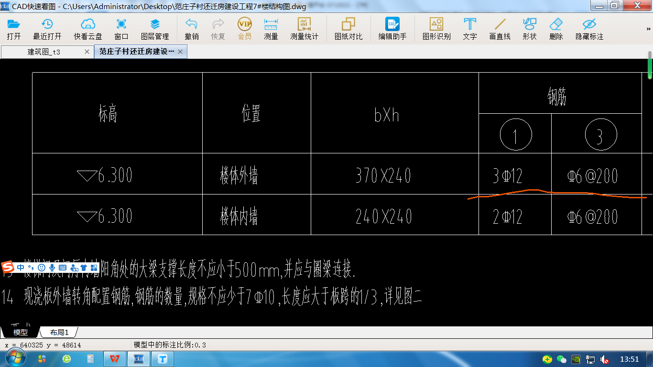653x367 pixels.
Task: Toggle Sogou punctuation mode
Action: tap(31, 267)
